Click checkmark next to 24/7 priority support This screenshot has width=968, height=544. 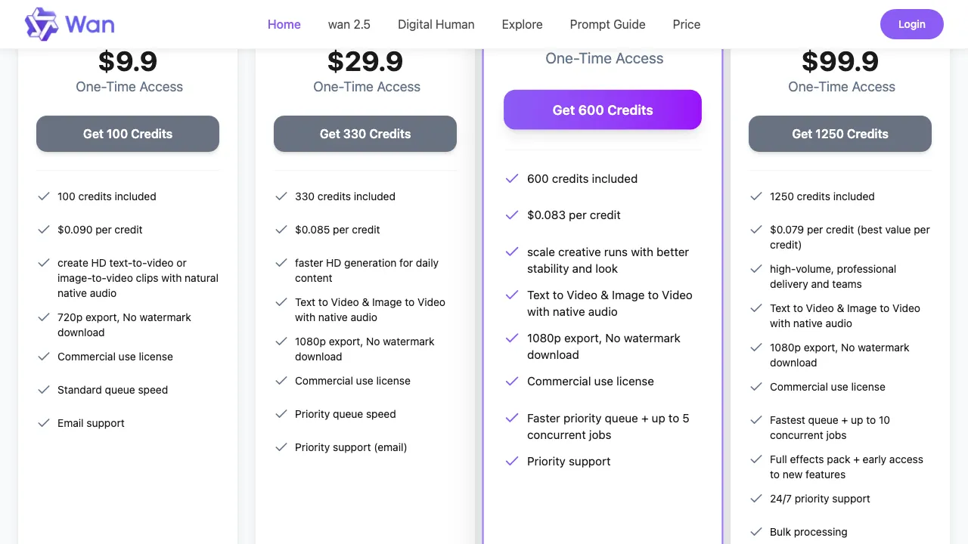(x=756, y=499)
